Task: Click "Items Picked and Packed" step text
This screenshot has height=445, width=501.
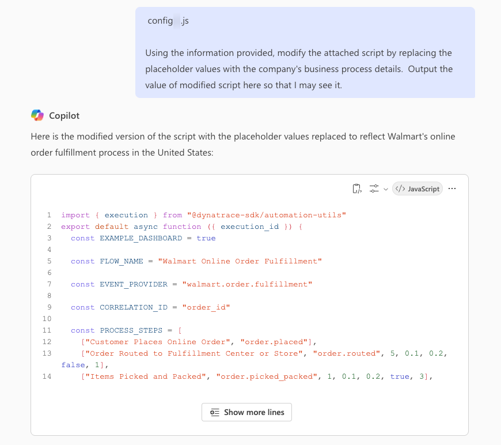Action: 146,376
